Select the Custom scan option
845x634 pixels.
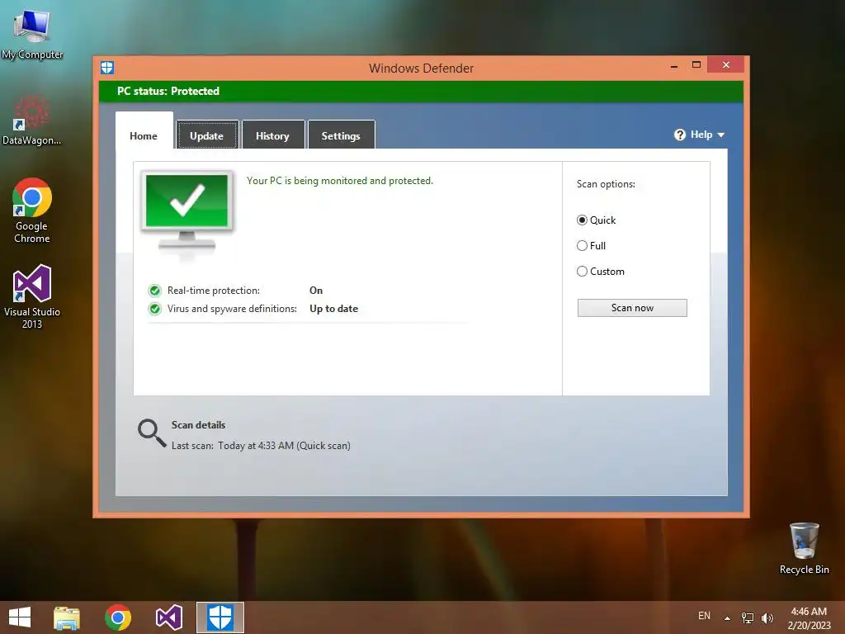pyautogui.click(x=601, y=271)
